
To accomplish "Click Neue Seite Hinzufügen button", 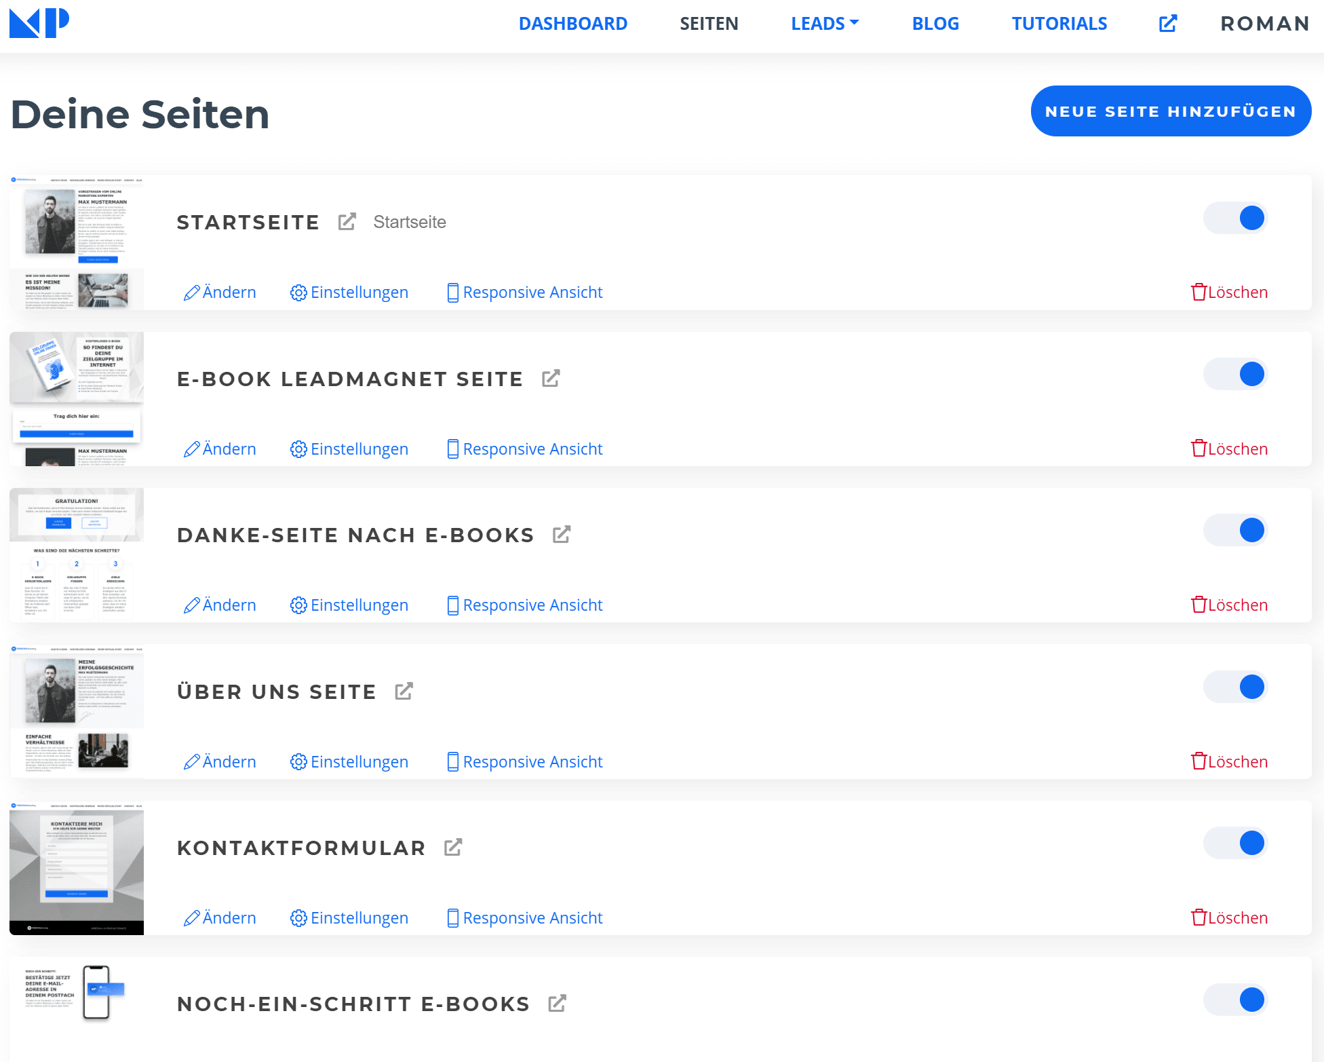I will 1171,111.
